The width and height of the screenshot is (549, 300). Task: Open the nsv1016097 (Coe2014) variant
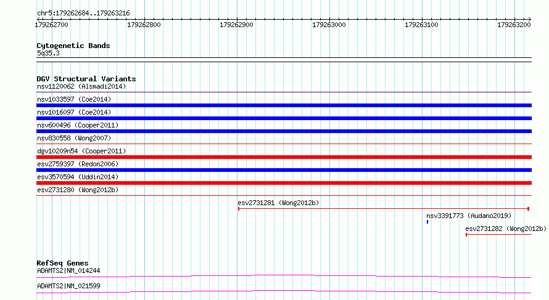click(74, 112)
